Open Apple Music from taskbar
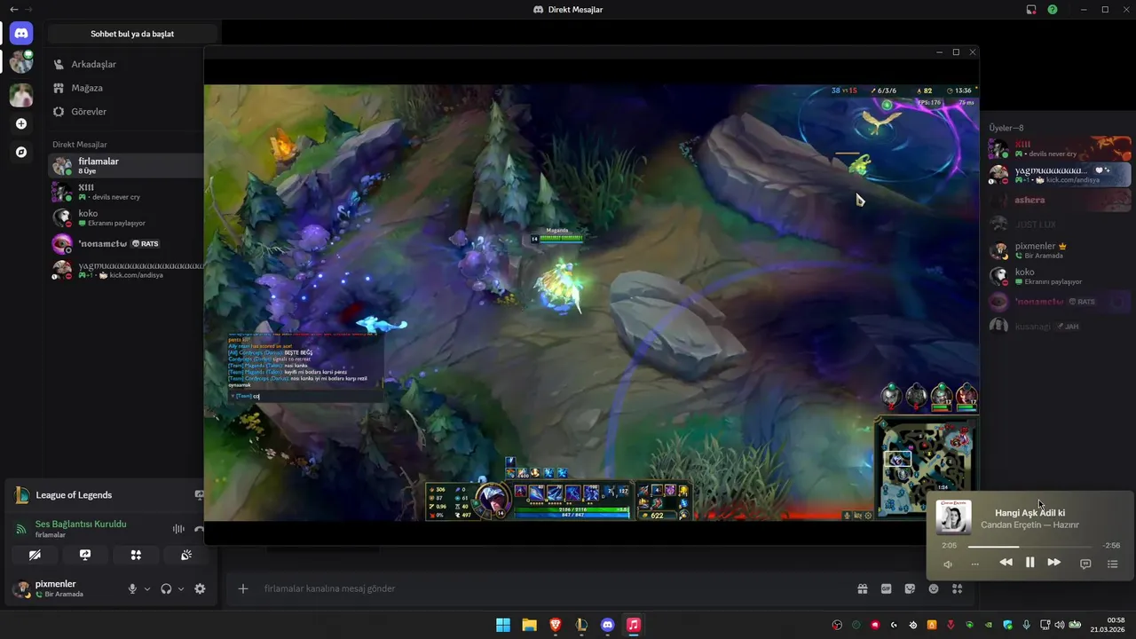1136x639 pixels. (634, 625)
